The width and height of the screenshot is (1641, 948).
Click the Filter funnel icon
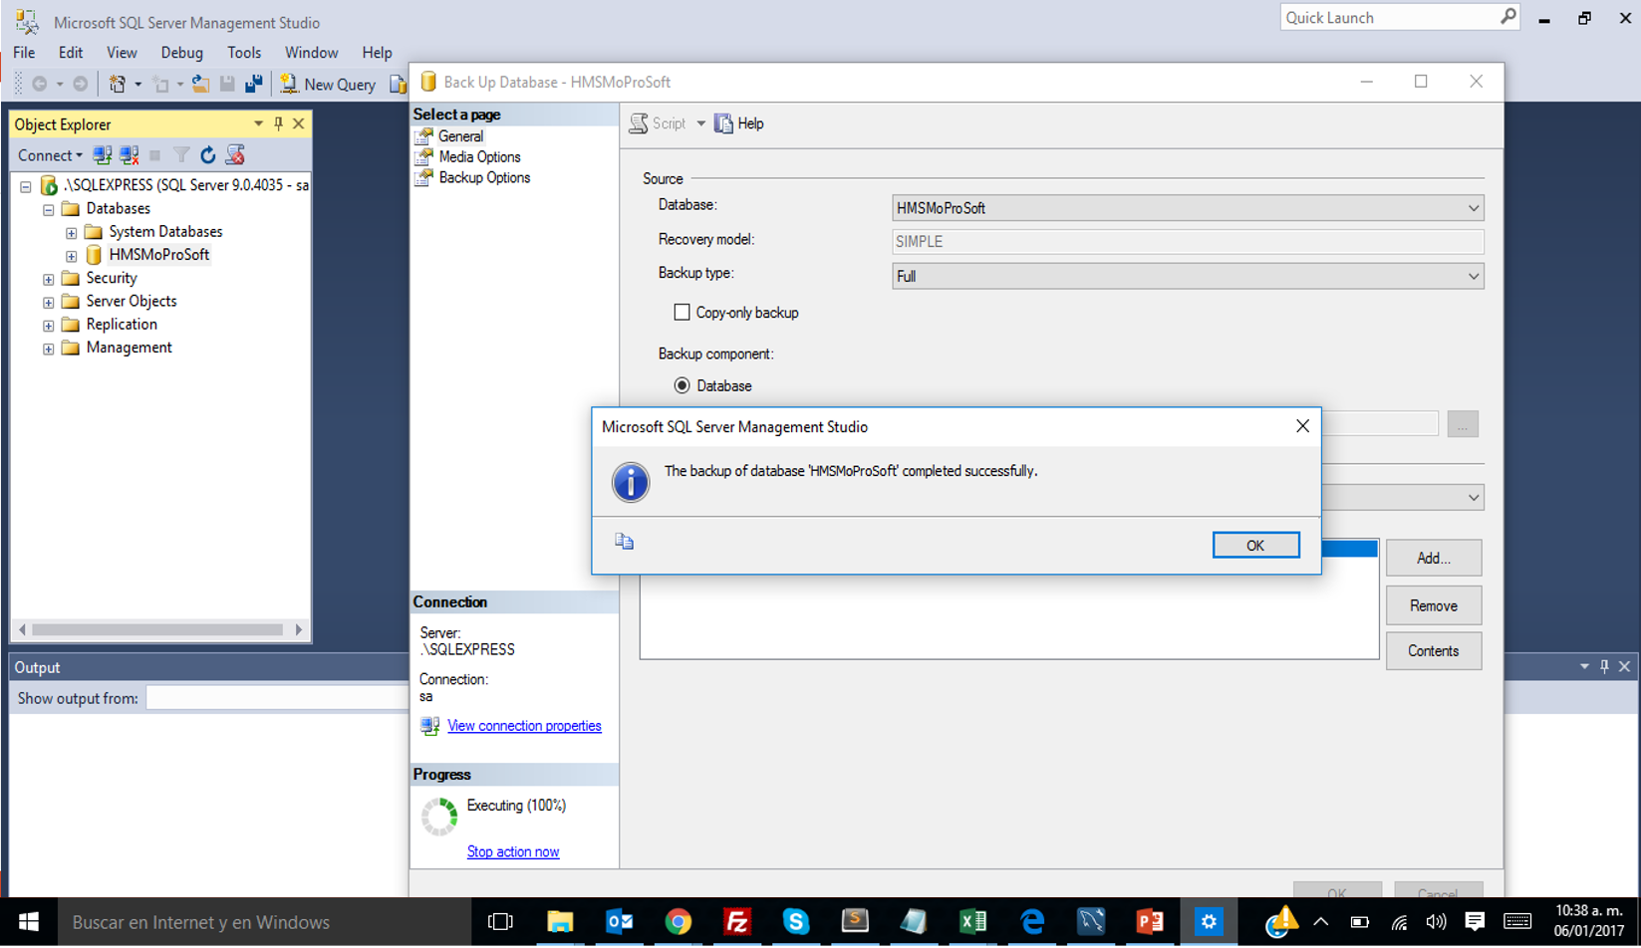[x=181, y=155]
